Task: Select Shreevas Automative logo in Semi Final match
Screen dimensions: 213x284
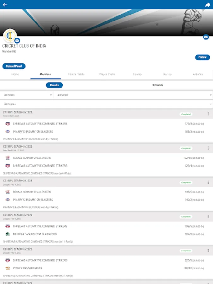Action: tap(8, 166)
